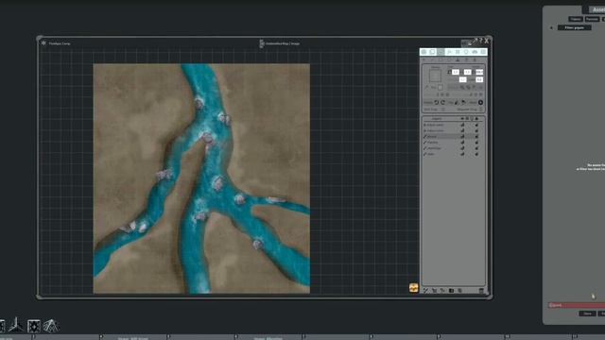
Task: Click the third icon in layers bottom toolbar
Action: coord(442,290)
